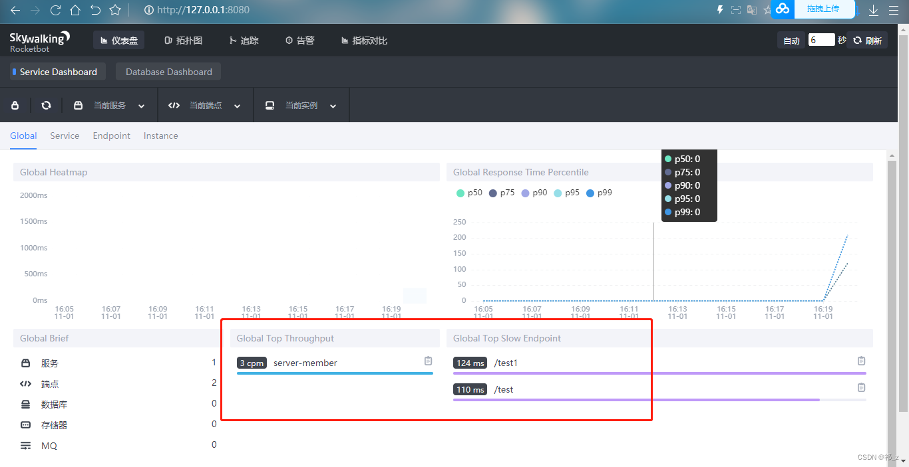Open 拓扑图 topology menu

(x=183, y=41)
